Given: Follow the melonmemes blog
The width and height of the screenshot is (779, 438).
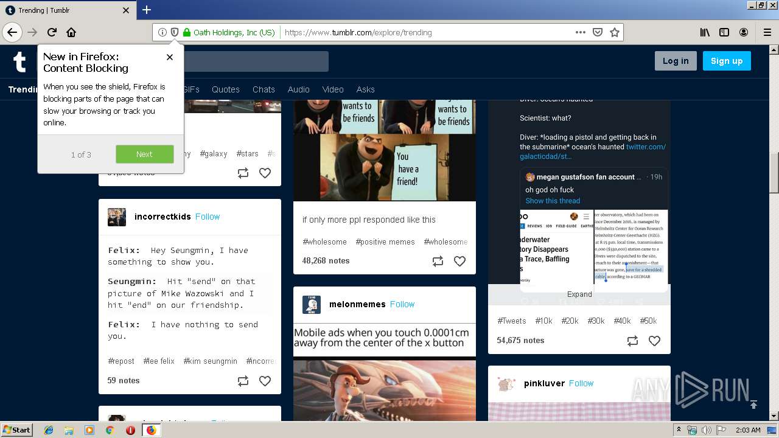Looking at the screenshot, I should click(x=402, y=304).
